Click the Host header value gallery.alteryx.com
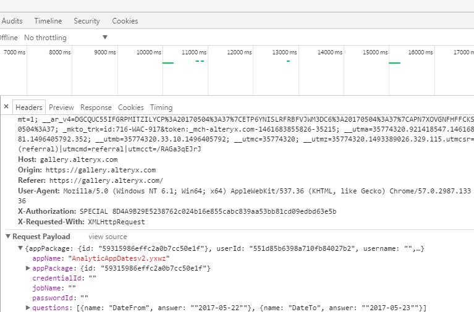The width and height of the screenshot is (474, 312). [79, 159]
